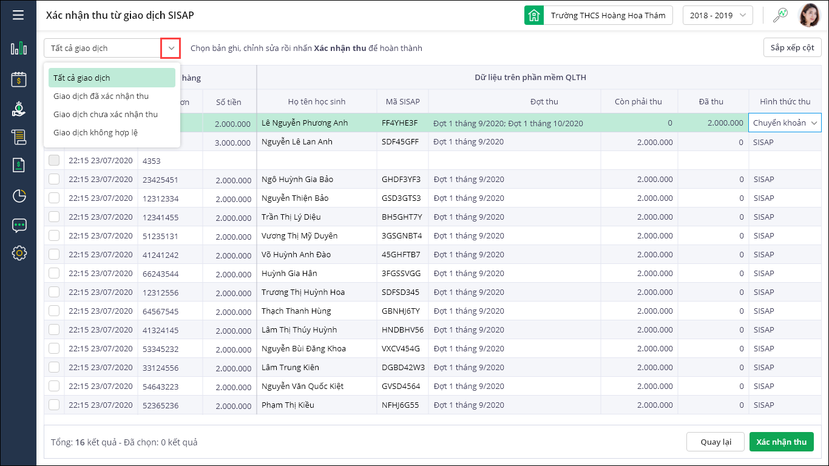Open the settings gear in sidebar
This screenshot has width=829, height=466.
[19, 253]
